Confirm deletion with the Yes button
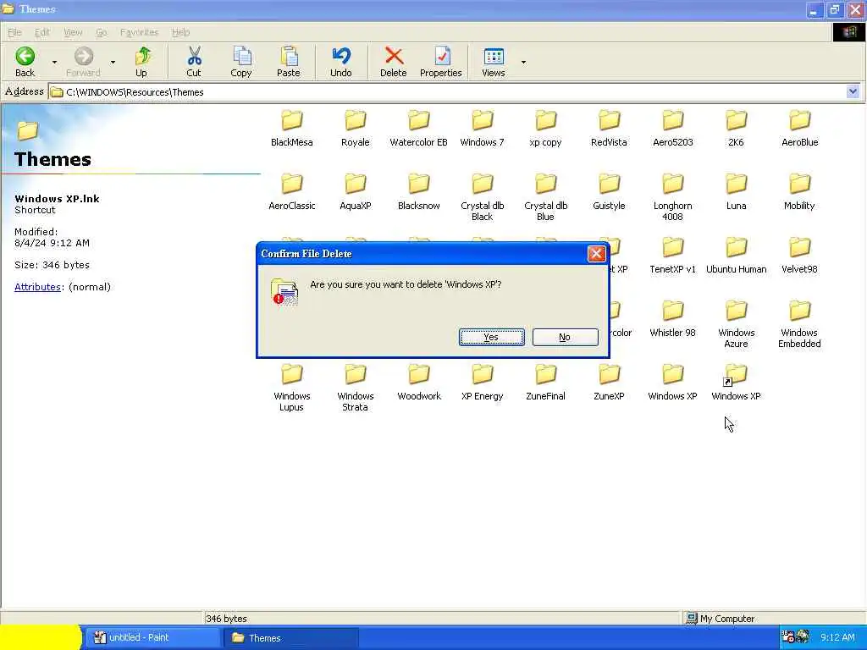This screenshot has height=650, width=867. (492, 337)
